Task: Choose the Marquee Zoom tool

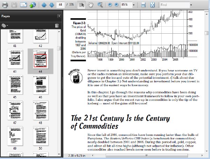Action: click(100, 5)
